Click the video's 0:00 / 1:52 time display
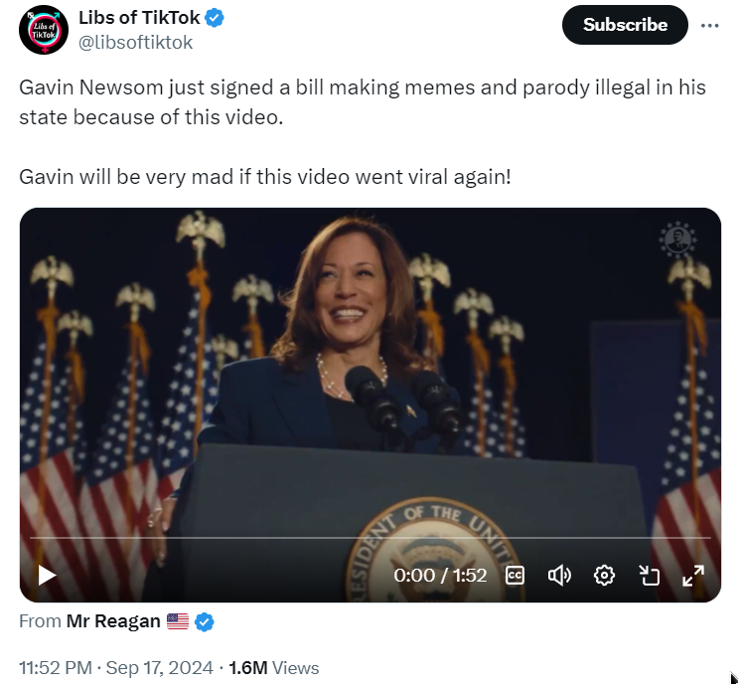 pyautogui.click(x=440, y=575)
